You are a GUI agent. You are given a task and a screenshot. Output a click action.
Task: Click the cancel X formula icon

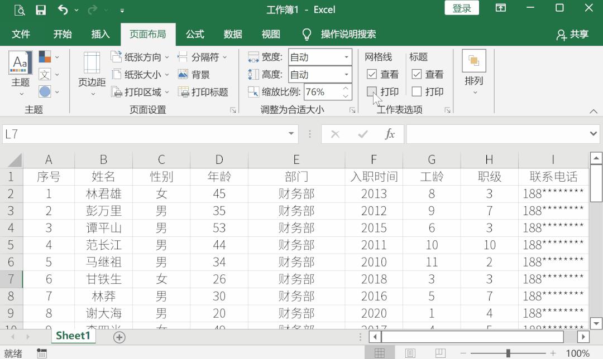click(335, 134)
